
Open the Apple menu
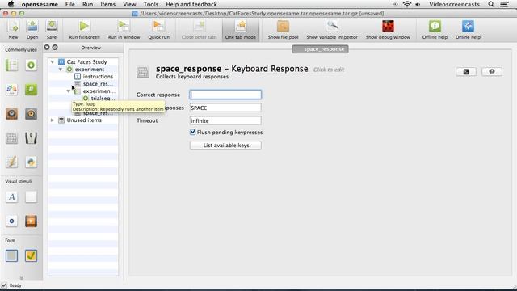point(11,4)
